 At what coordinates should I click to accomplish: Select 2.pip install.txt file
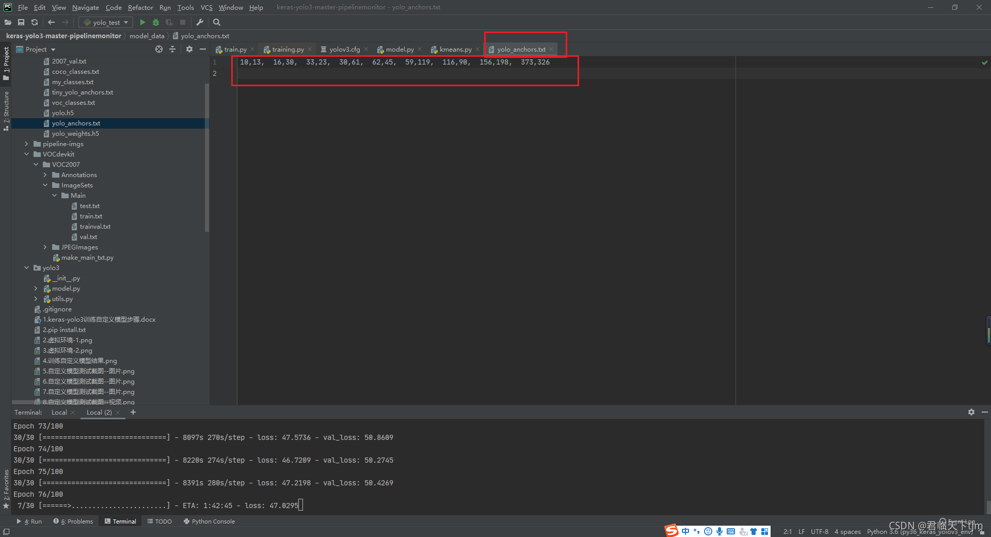(64, 330)
